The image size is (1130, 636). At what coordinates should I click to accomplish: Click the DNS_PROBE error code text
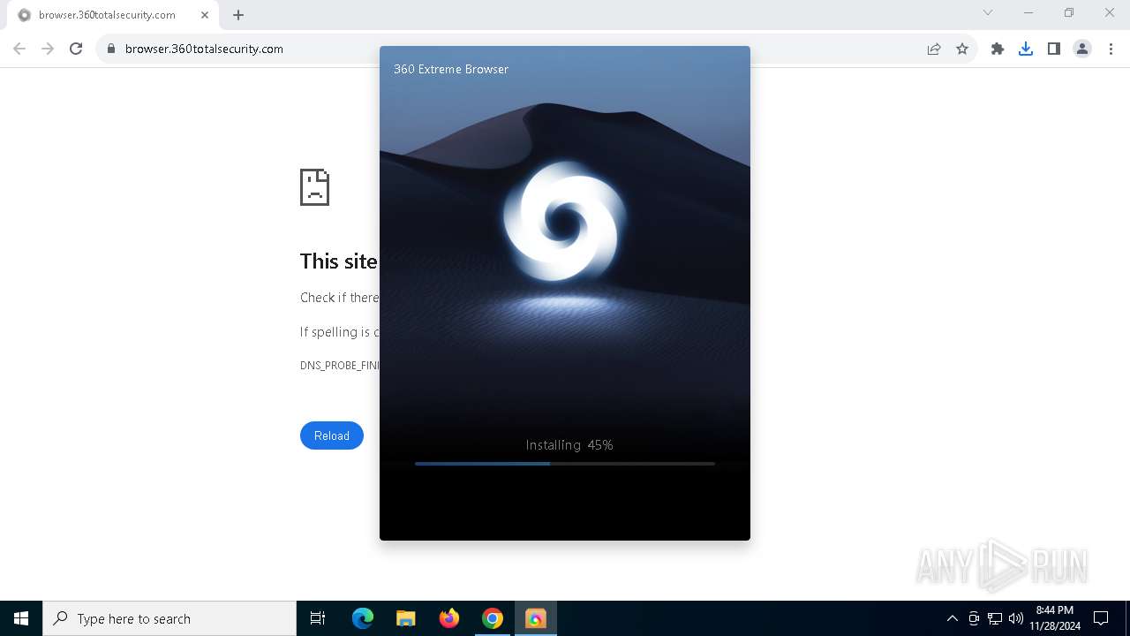[340, 365]
